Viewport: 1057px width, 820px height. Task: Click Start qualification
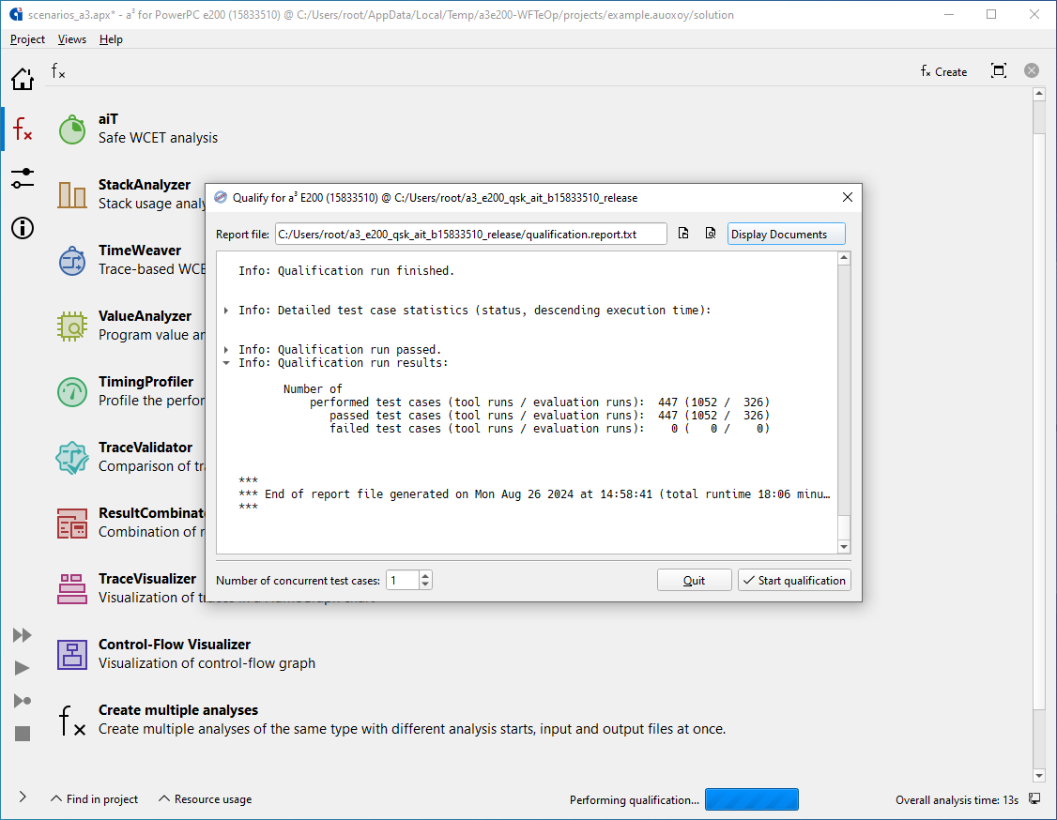point(794,580)
